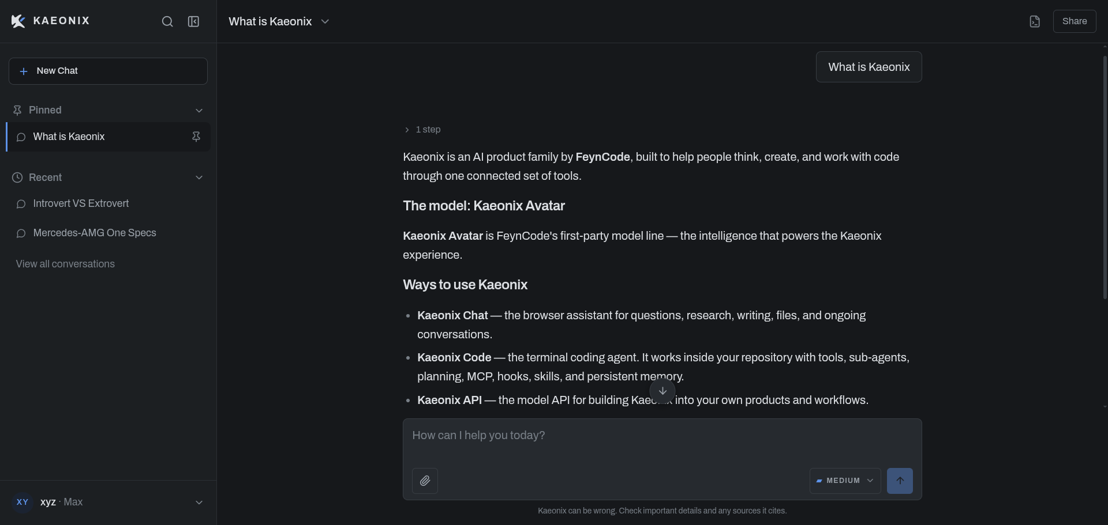Click the plus icon in New Chat
The image size is (1108, 525).
24,71
